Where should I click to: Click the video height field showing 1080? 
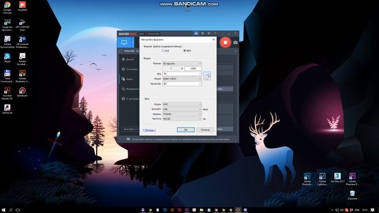(193, 69)
